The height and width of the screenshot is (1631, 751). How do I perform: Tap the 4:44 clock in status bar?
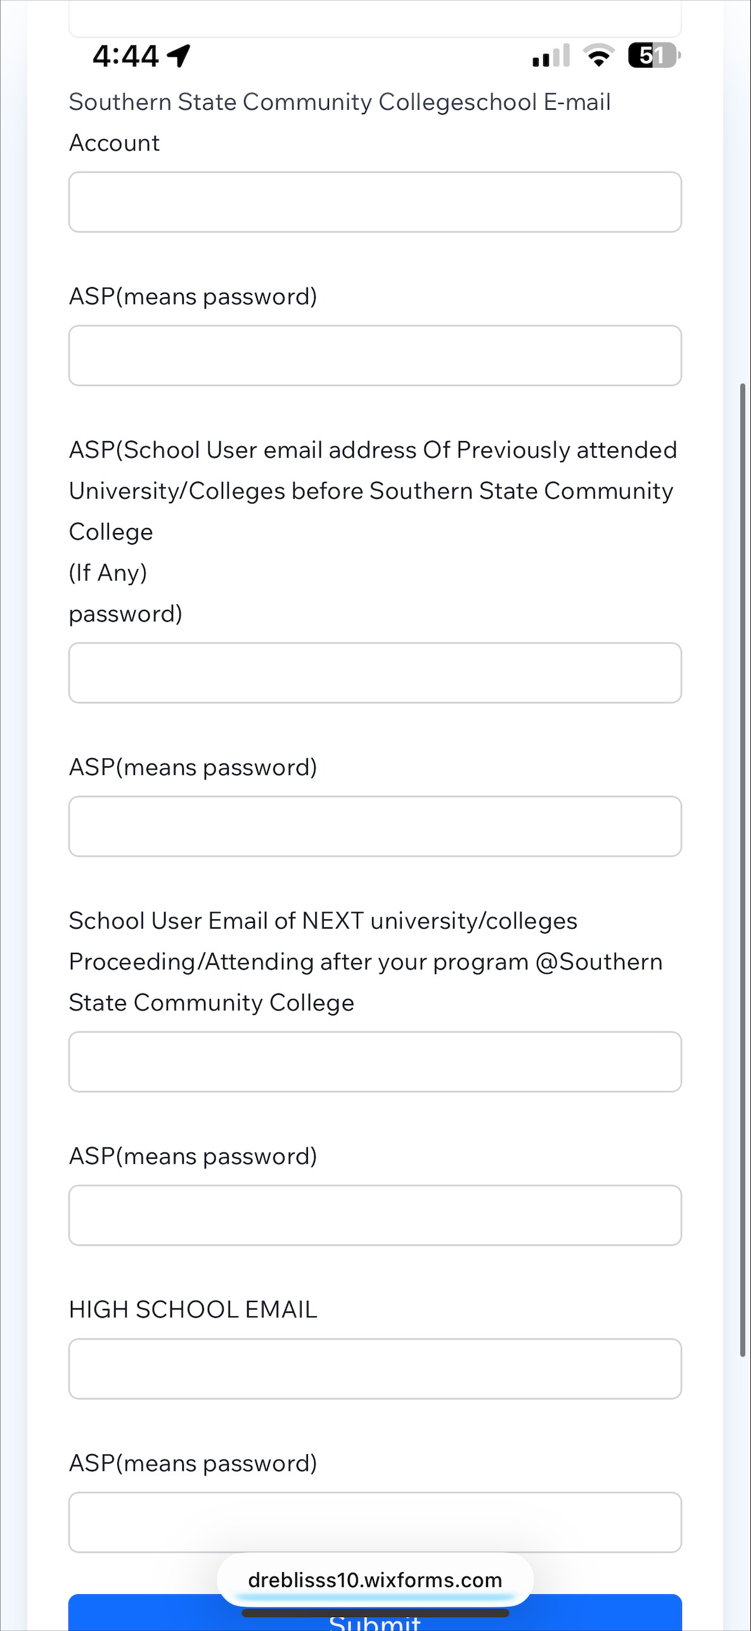pos(125,56)
